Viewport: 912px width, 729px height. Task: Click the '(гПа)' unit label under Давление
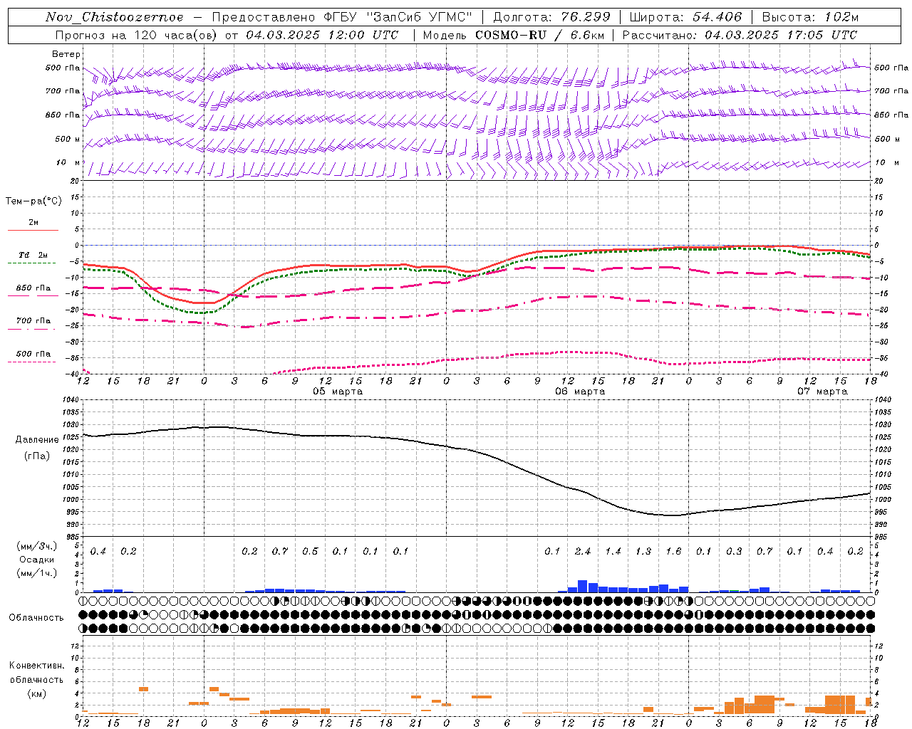pos(36,456)
